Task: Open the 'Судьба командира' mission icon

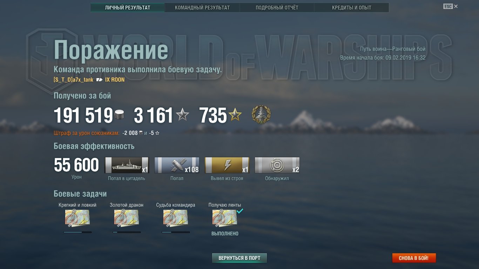Action: click(x=176, y=218)
